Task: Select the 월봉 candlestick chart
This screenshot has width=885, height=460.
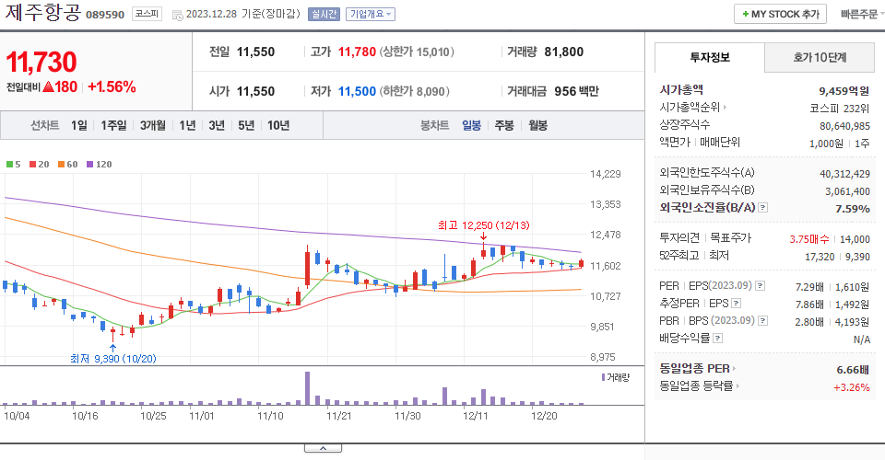Action: coord(537,125)
